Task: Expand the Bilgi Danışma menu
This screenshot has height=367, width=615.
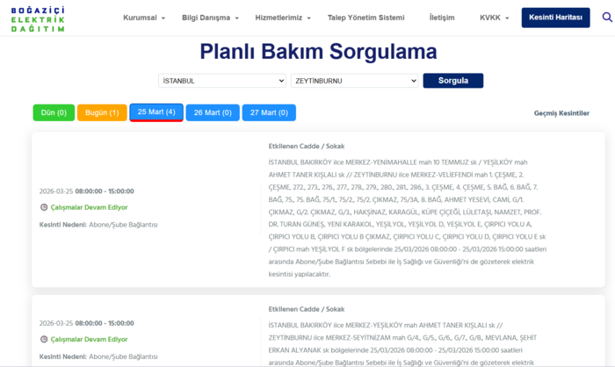Action: [210, 18]
